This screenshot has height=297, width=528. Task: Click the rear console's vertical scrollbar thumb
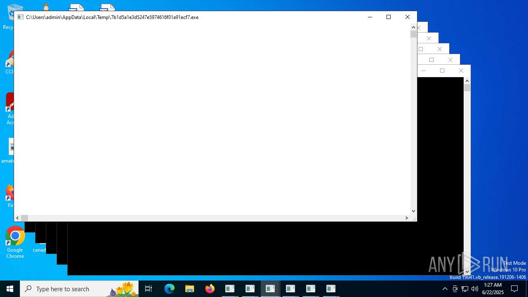tap(467, 88)
